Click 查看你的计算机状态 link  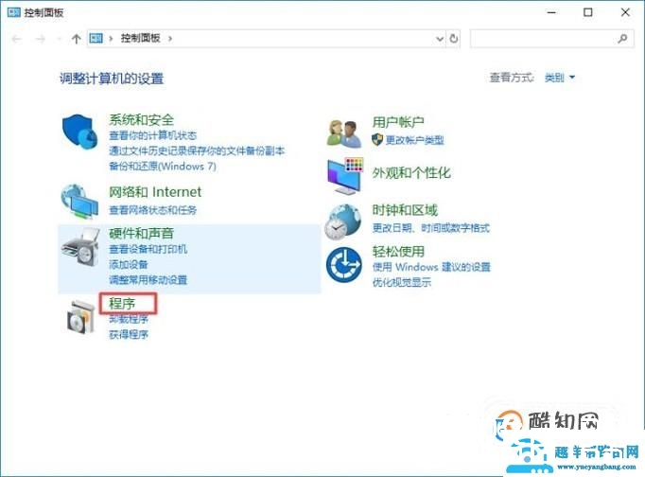click(x=152, y=135)
